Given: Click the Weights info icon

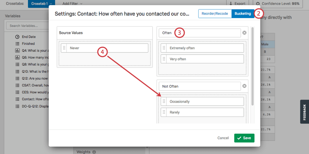Looking at the screenshot, I should click(x=94, y=152).
